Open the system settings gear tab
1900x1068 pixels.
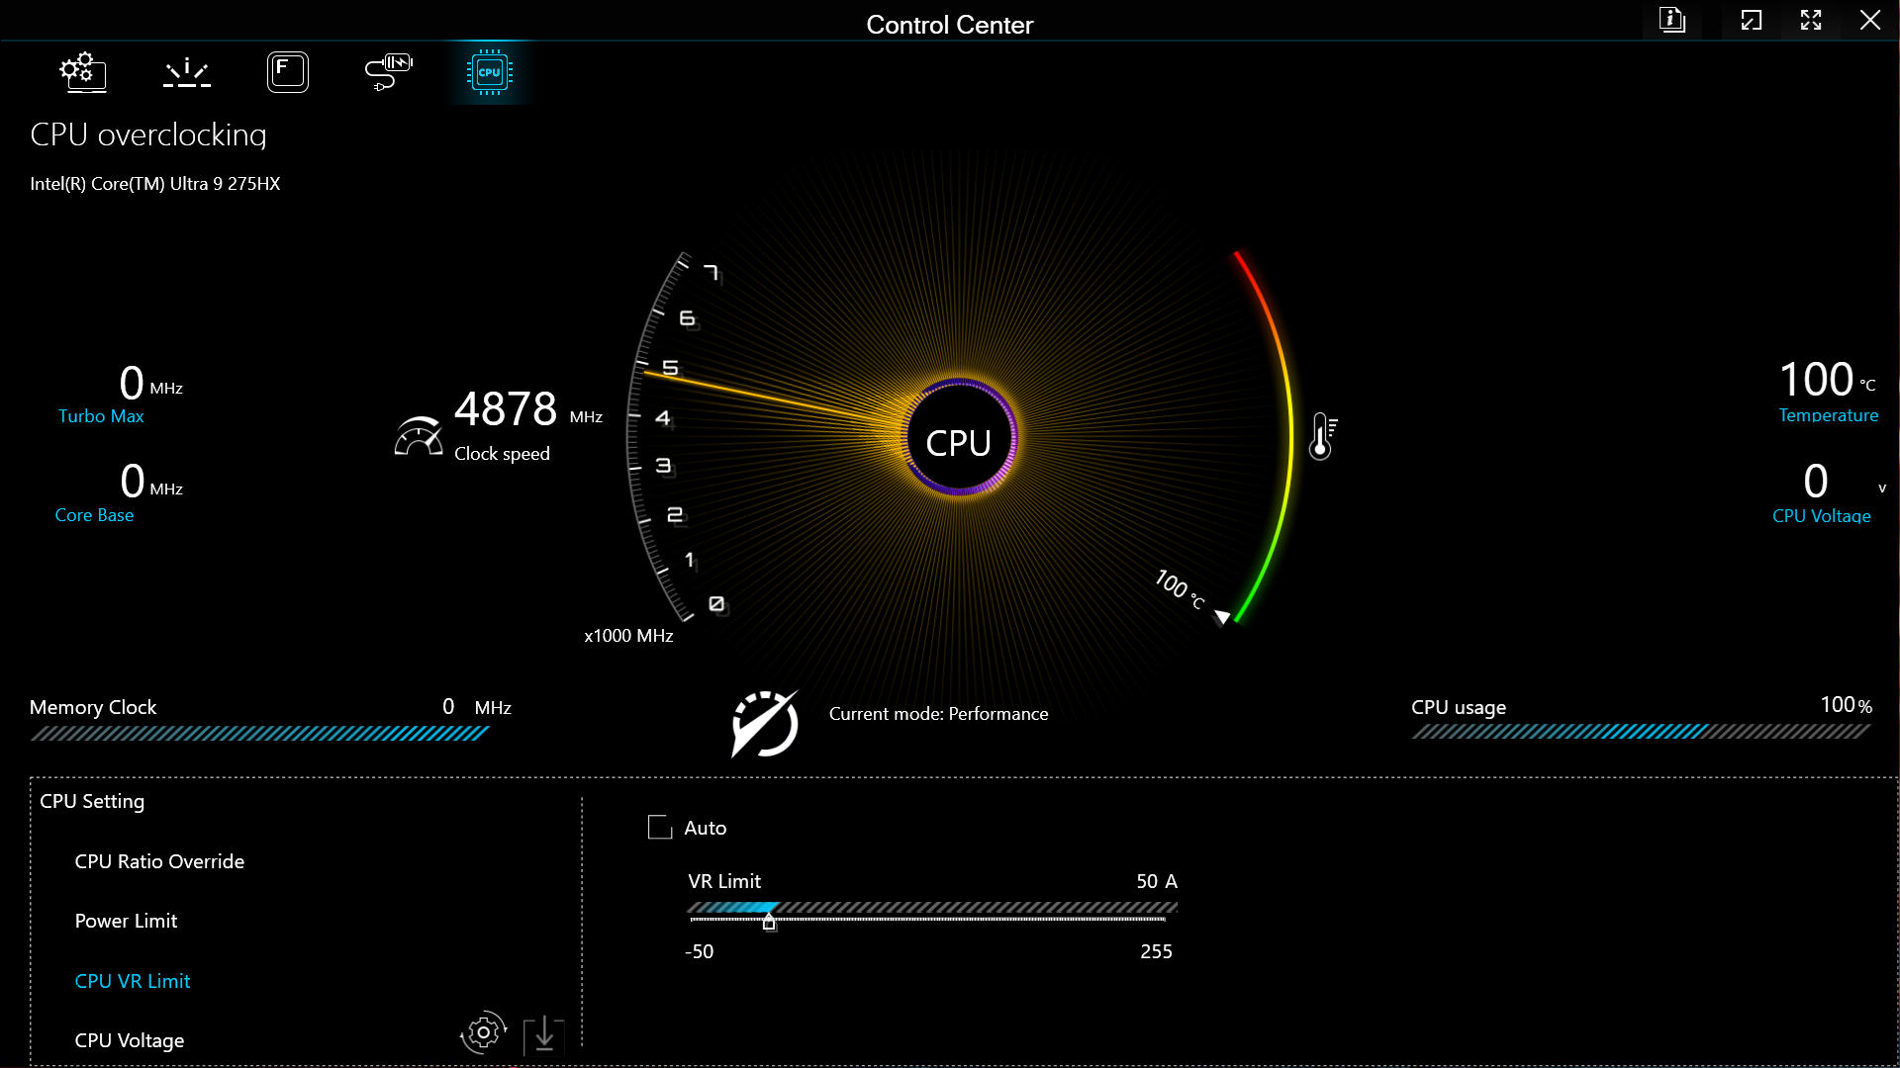click(x=83, y=72)
